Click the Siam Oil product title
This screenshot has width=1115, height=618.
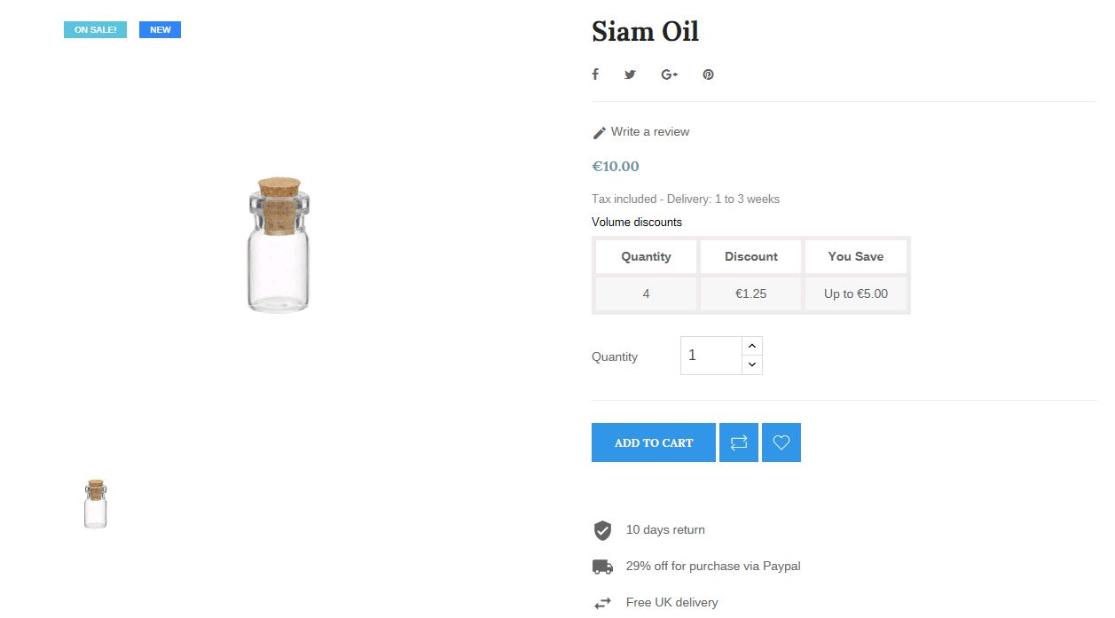[645, 32]
